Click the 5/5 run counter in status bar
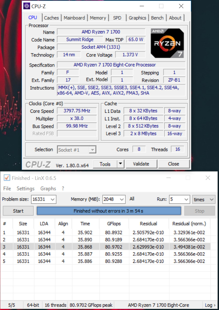This screenshot has width=219, height=310. tap(12, 305)
